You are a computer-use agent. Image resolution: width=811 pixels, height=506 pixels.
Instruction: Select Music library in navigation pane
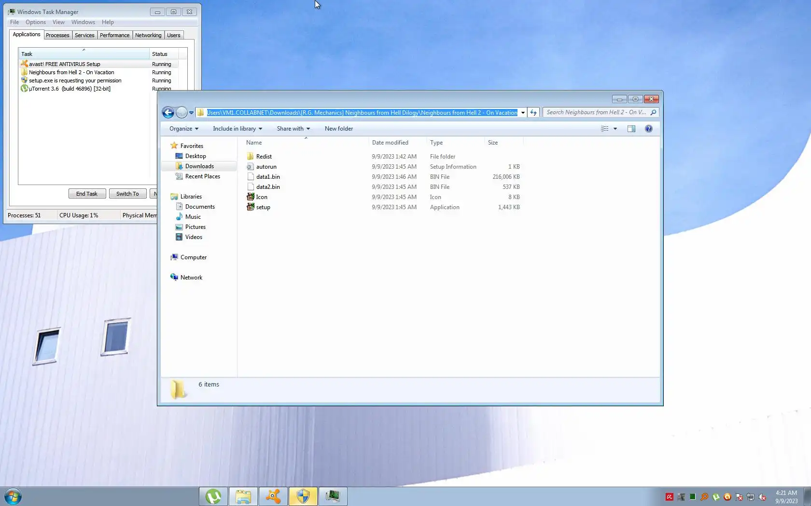pyautogui.click(x=193, y=217)
